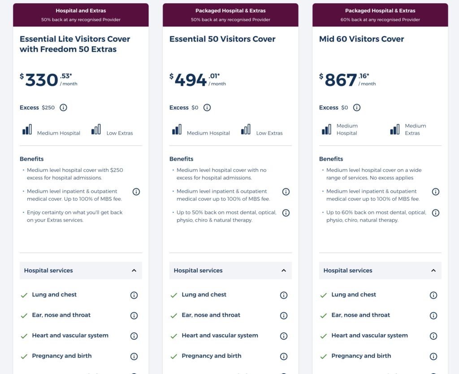The image size is (459, 374).
Task: Click the Essential Lite Visitors Cover title
Action: tap(75, 44)
